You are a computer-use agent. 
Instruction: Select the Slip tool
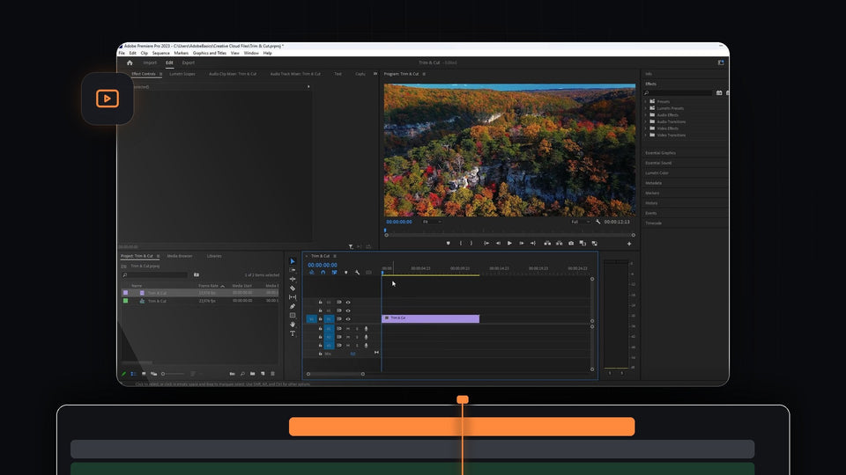(293, 297)
